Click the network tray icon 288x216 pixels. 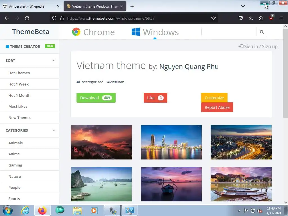pyautogui.click(x=253, y=211)
